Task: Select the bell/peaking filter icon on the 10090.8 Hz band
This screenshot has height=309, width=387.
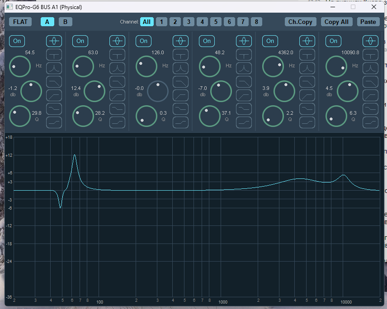Action: click(x=370, y=41)
